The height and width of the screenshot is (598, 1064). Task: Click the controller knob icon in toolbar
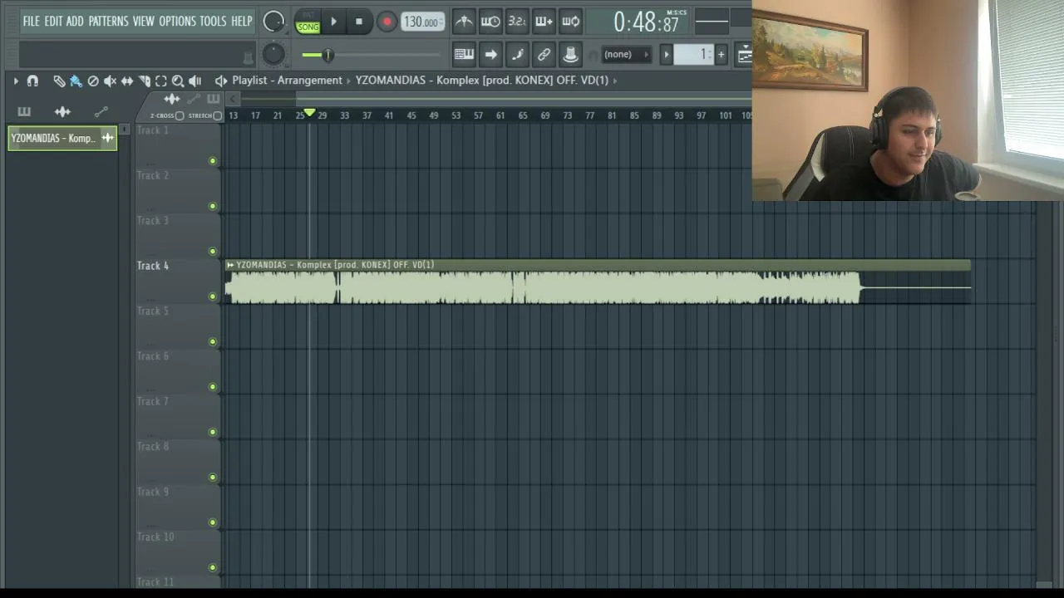(x=570, y=55)
